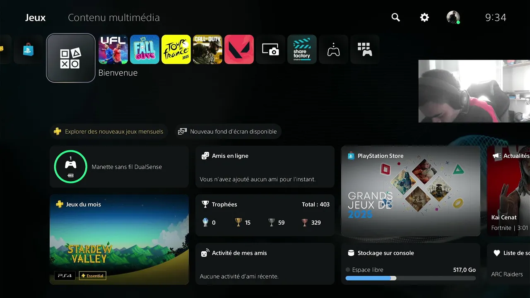The width and height of the screenshot is (530, 298).
Task: Open Tour de France 2025 game
Action: tap(176, 49)
